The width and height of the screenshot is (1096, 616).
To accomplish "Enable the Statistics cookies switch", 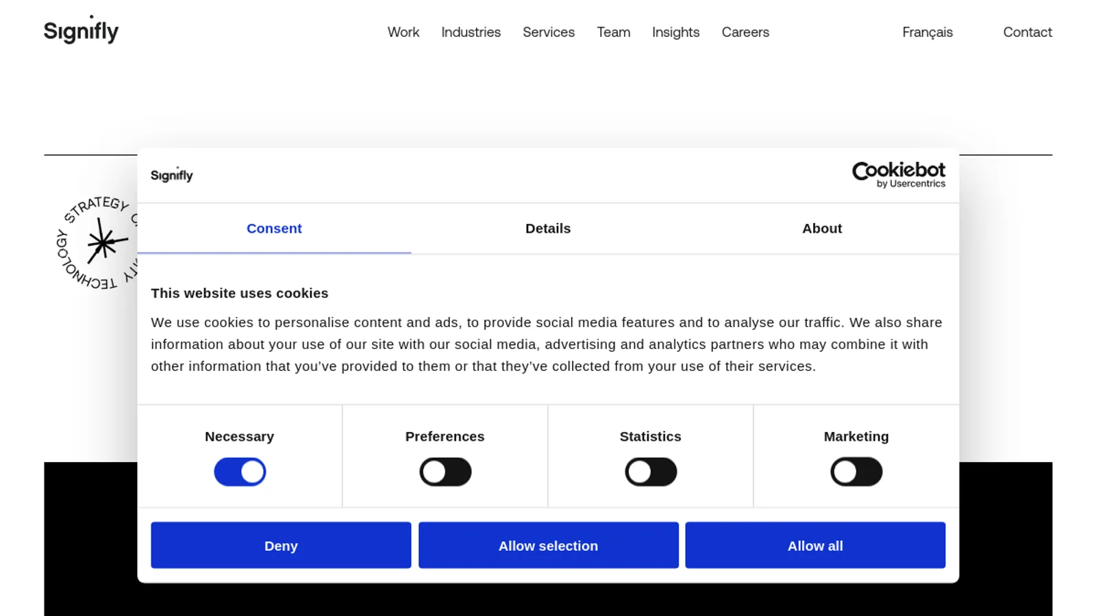I will (651, 472).
